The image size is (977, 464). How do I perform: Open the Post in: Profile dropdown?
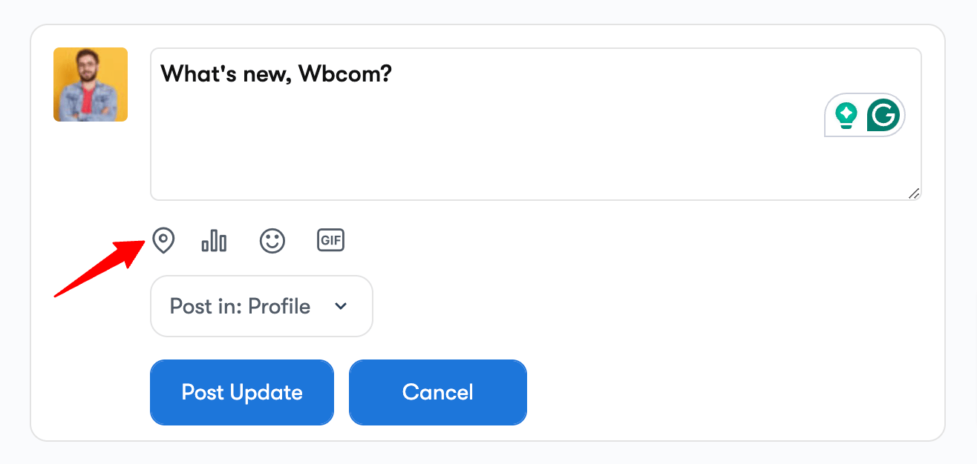click(261, 306)
